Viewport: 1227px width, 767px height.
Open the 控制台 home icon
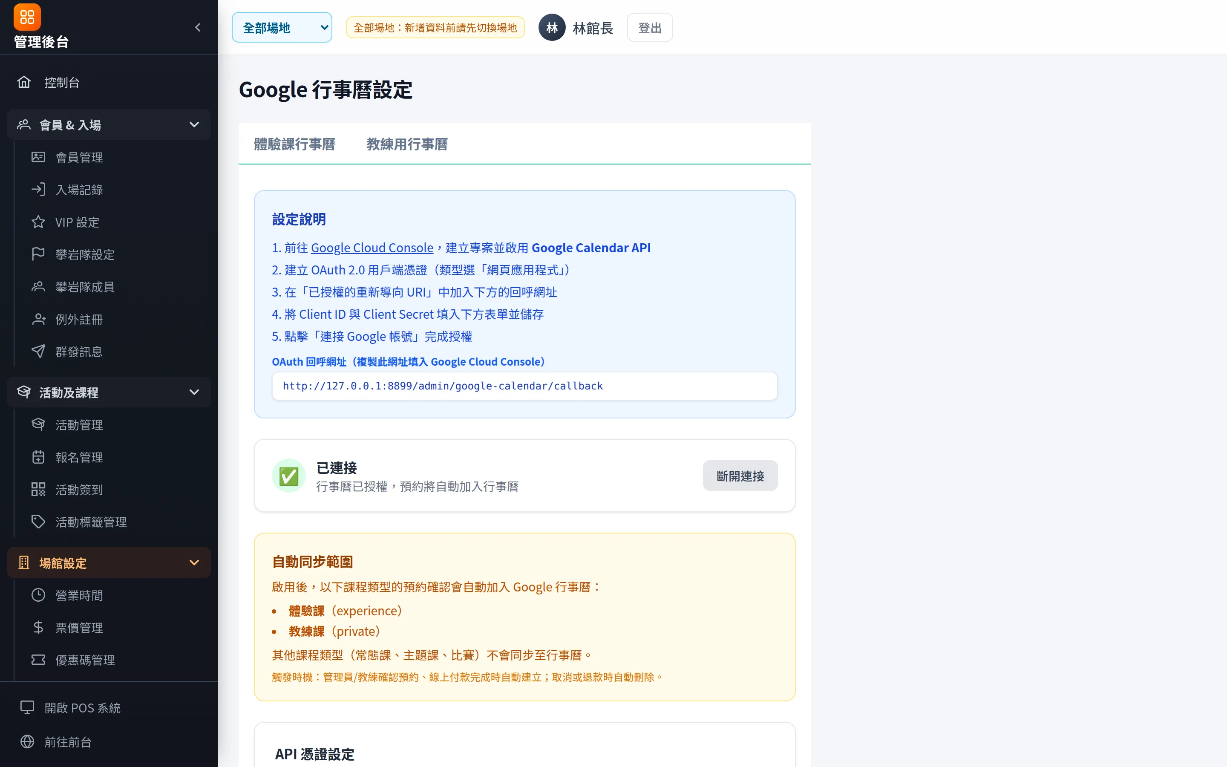24,82
